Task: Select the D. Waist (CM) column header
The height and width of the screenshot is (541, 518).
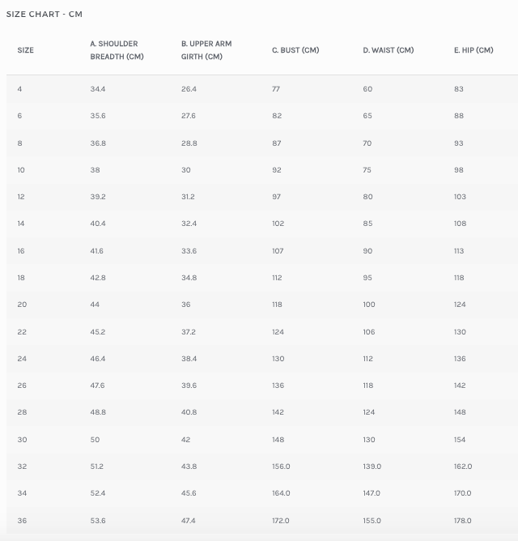Action: 388,50
